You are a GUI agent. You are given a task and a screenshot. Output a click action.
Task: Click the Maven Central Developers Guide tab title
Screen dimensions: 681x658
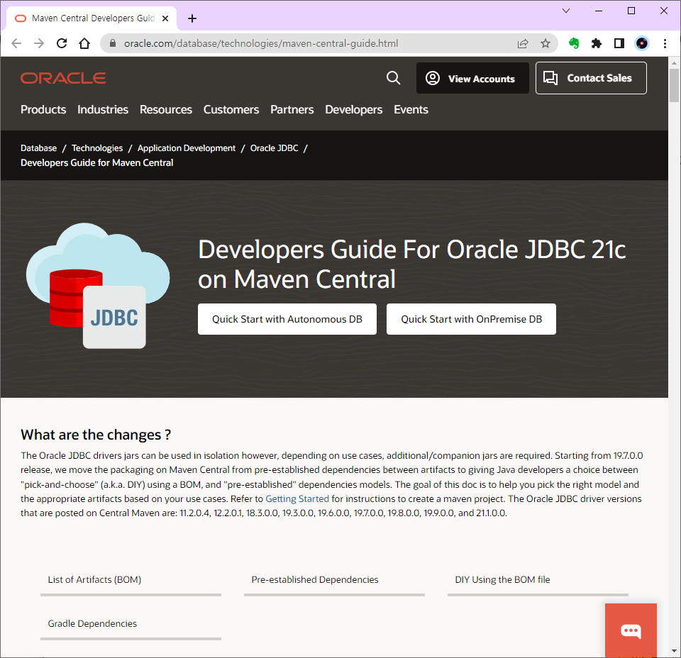coord(93,18)
